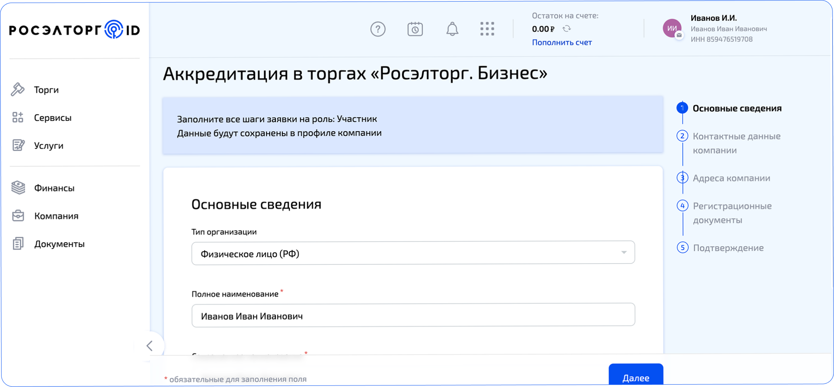Screen dimensions: 834x387
Task: Click the Росэлторг ID logo
Action: pyautogui.click(x=75, y=29)
